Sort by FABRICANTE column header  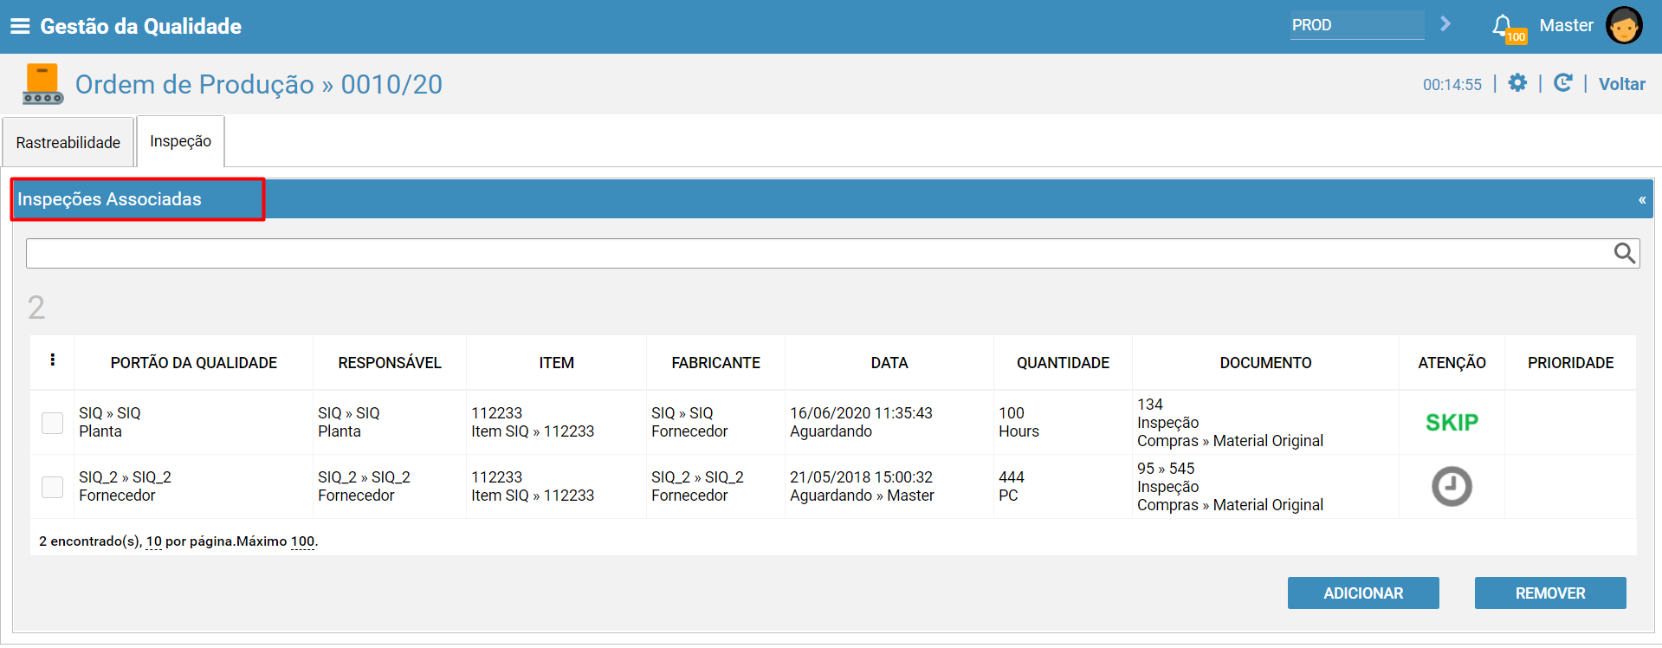715,363
